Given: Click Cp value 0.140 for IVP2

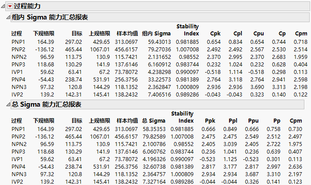Looking at the screenshot, I should [279, 95].
